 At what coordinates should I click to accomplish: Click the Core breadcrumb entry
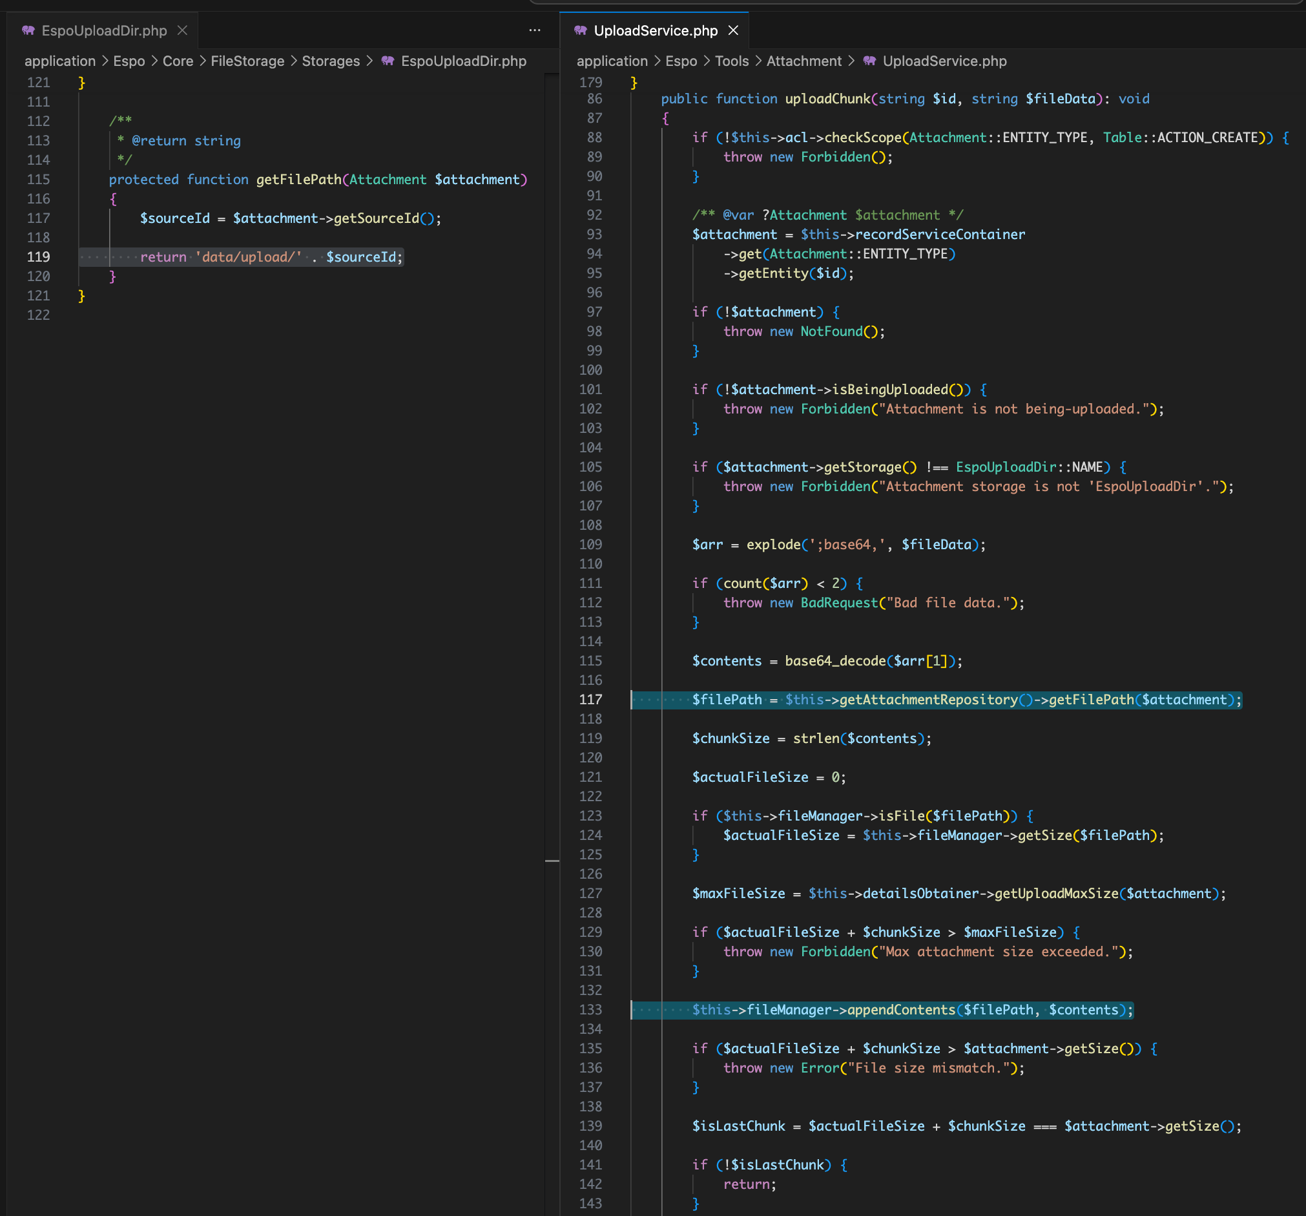pos(178,61)
